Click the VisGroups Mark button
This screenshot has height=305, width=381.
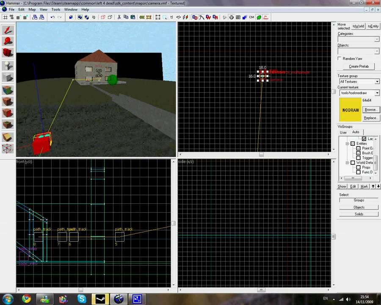tap(364, 186)
